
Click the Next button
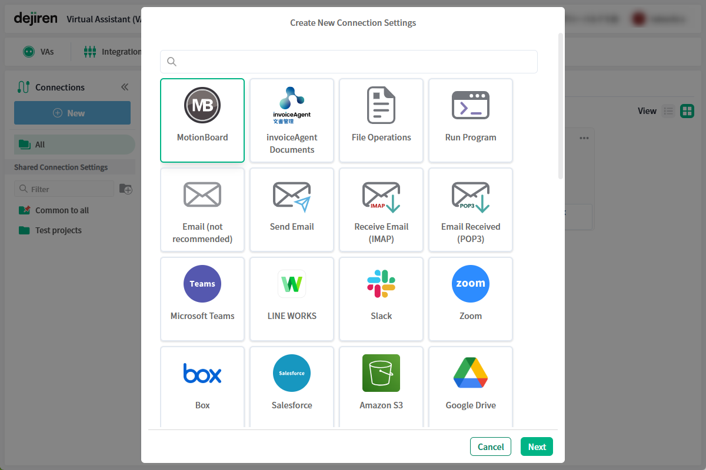537,446
